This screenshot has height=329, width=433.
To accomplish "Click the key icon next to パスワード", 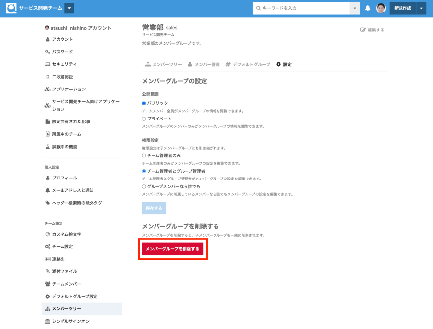I will pyautogui.click(x=48, y=52).
